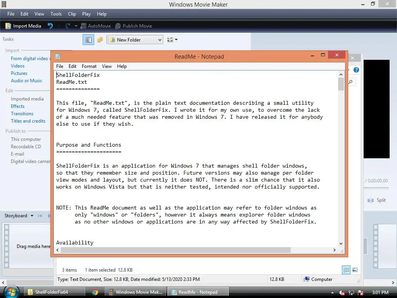Click the Redo arrow in Movie Maker

67,26
